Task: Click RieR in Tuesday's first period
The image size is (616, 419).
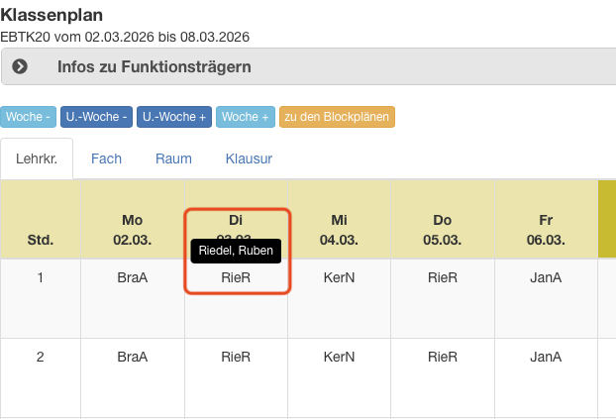Action: click(x=236, y=279)
